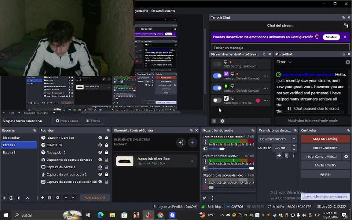The height and width of the screenshot is (220, 352).
Task: Open transition three-dot options menu
Action: pos(294,155)
